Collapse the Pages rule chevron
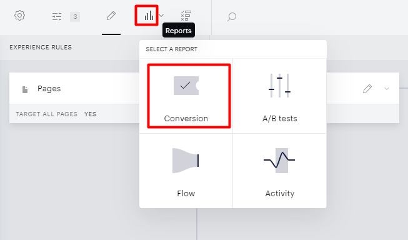Screen dimensions: 408x240 (x=387, y=89)
